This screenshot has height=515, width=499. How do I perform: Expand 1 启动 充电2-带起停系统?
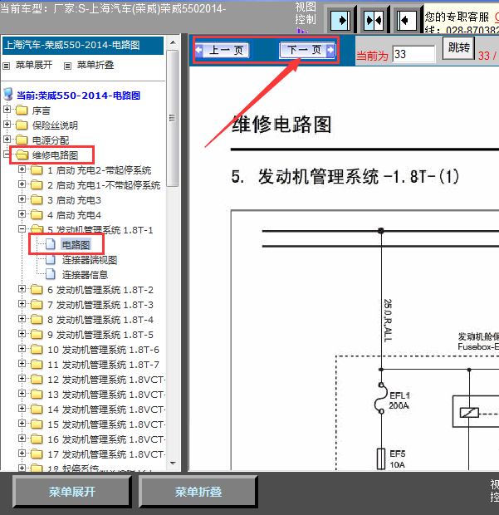(22, 169)
